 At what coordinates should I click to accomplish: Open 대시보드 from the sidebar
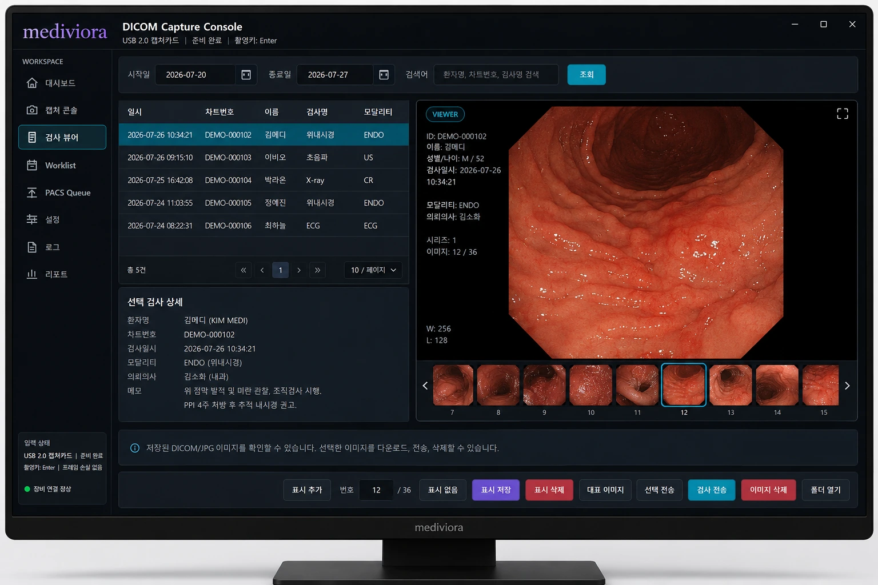click(62, 83)
